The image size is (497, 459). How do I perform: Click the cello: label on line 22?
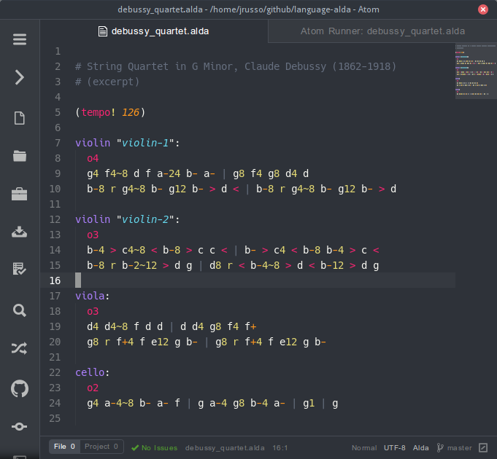pyautogui.click(x=92, y=372)
